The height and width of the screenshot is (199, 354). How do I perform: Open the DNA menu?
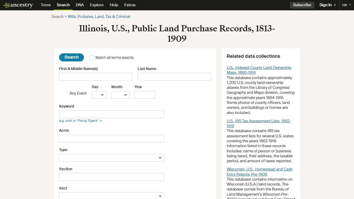coord(80,5)
